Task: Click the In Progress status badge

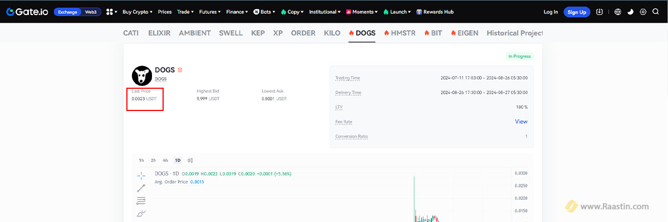Action: (x=519, y=56)
